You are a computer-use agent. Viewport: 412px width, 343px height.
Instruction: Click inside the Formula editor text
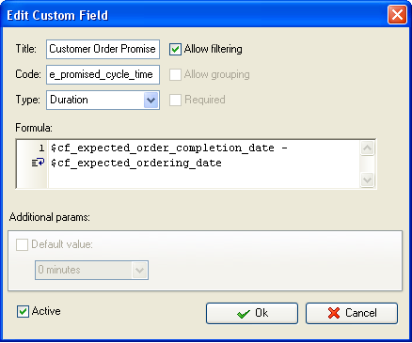(204, 164)
